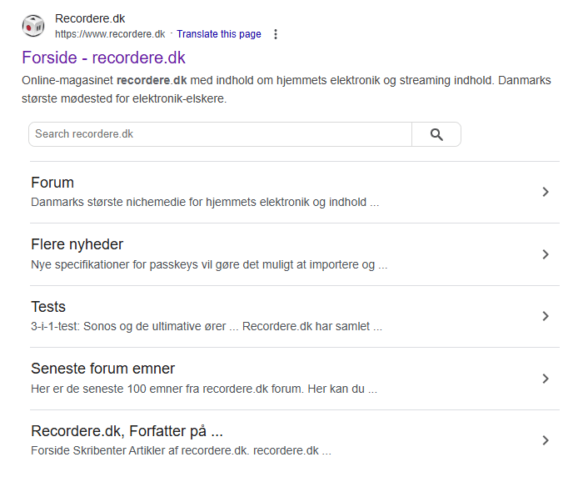This screenshot has height=482, width=578.
Task: Expand the Forum sitelink chevron
Action: (546, 192)
